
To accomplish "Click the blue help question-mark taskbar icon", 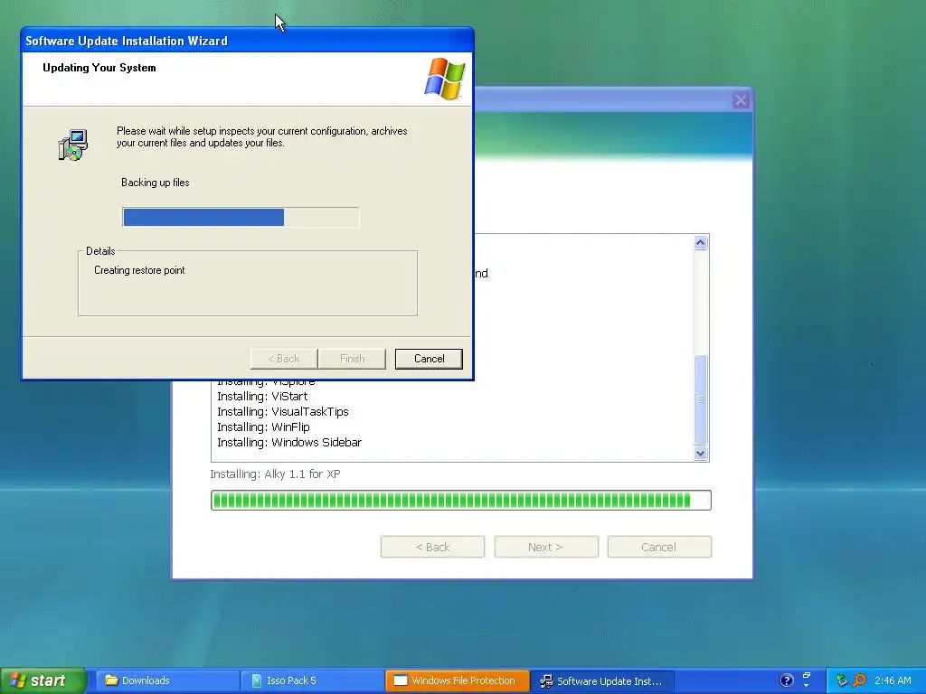I will 787,680.
